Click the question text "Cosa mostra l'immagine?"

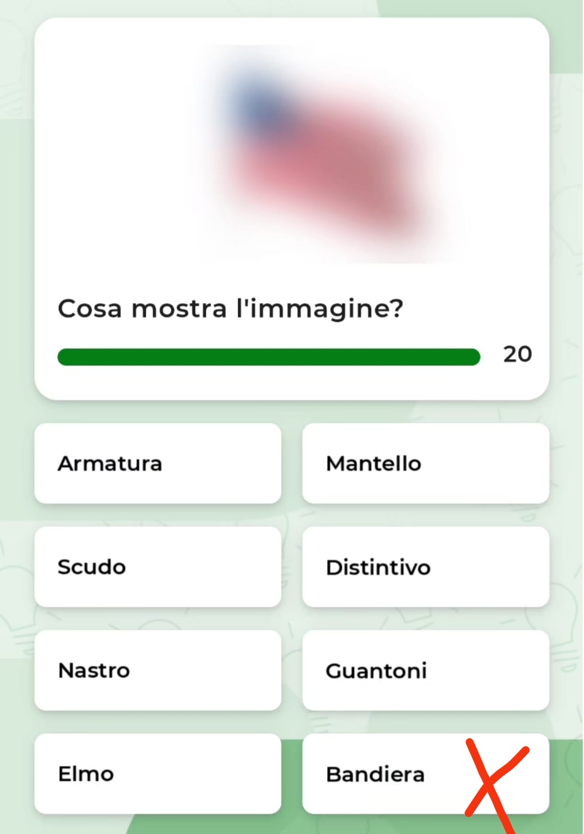(x=230, y=308)
